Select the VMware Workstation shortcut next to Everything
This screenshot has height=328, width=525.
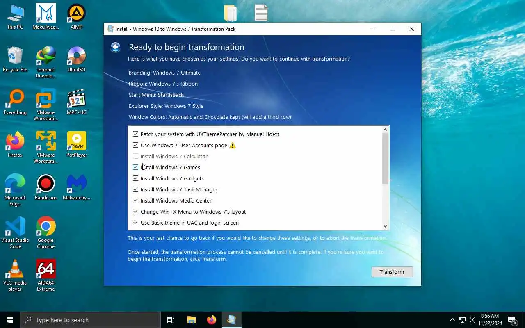(46, 105)
